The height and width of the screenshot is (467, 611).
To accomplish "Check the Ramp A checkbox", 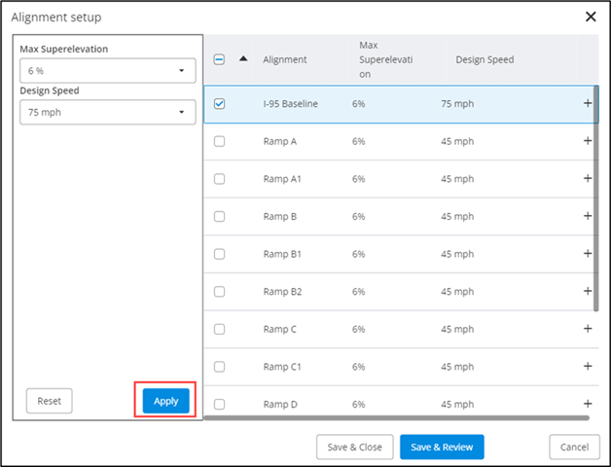I will pos(219,141).
